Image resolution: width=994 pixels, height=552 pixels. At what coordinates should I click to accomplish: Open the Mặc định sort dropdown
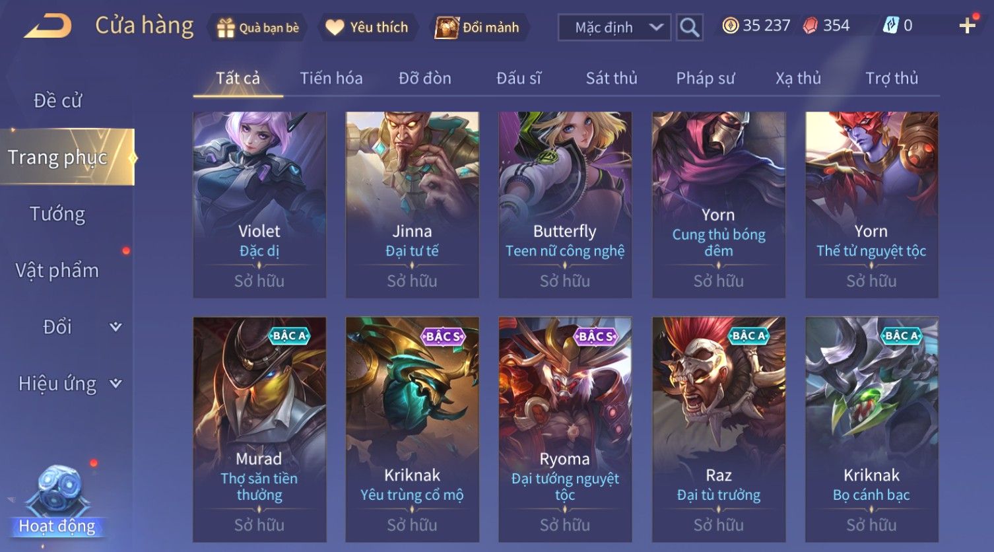point(614,28)
